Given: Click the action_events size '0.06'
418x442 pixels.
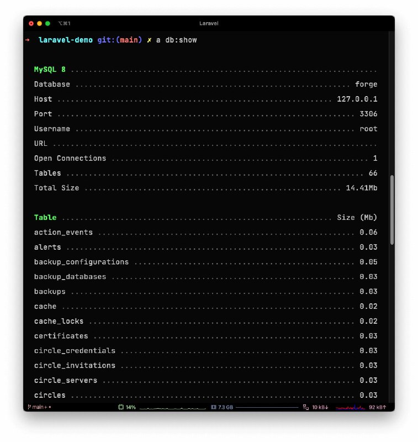Looking at the screenshot, I should coord(368,232).
